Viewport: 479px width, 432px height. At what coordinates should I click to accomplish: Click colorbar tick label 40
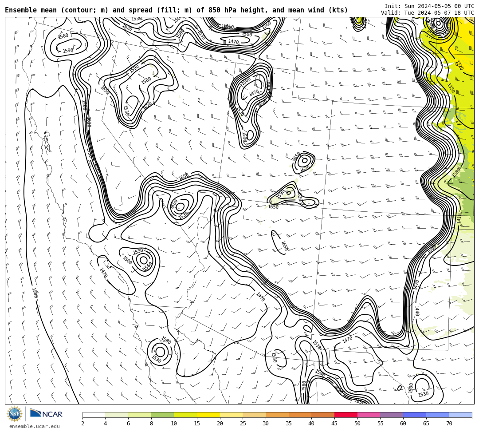pos(311,424)
